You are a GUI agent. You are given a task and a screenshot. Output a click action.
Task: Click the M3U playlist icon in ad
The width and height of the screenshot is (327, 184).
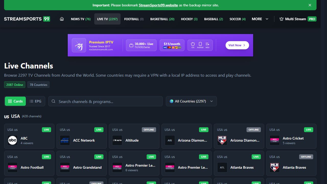coord(207,44)
